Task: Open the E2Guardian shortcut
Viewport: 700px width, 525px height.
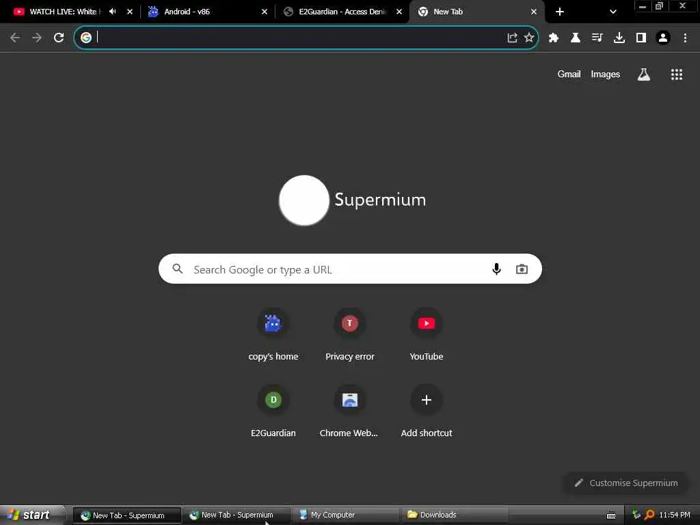Action: pyautogui.click(x=273, y=411)
